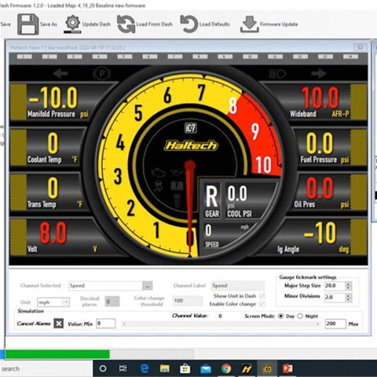Select the check engine warning light

click(x=158, y=173)
